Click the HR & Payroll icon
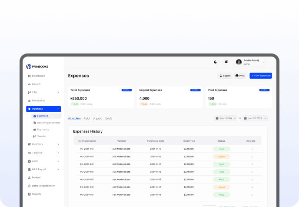299x207 pixels. tap(29, 170)
